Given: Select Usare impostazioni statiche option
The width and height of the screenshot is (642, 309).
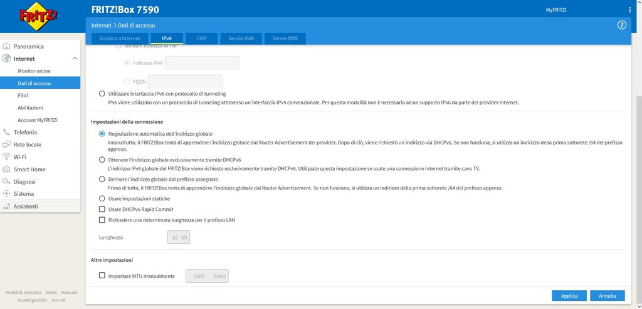Looking at the screenshot, I should (102, 199).
